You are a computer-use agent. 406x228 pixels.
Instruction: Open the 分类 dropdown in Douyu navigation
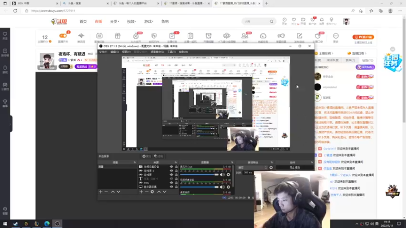tap(115, 21)
